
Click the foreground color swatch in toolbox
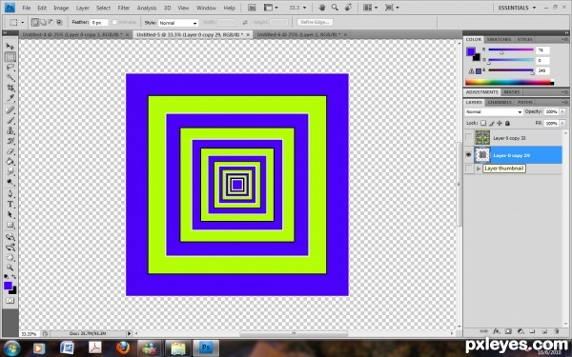(8, 286)
